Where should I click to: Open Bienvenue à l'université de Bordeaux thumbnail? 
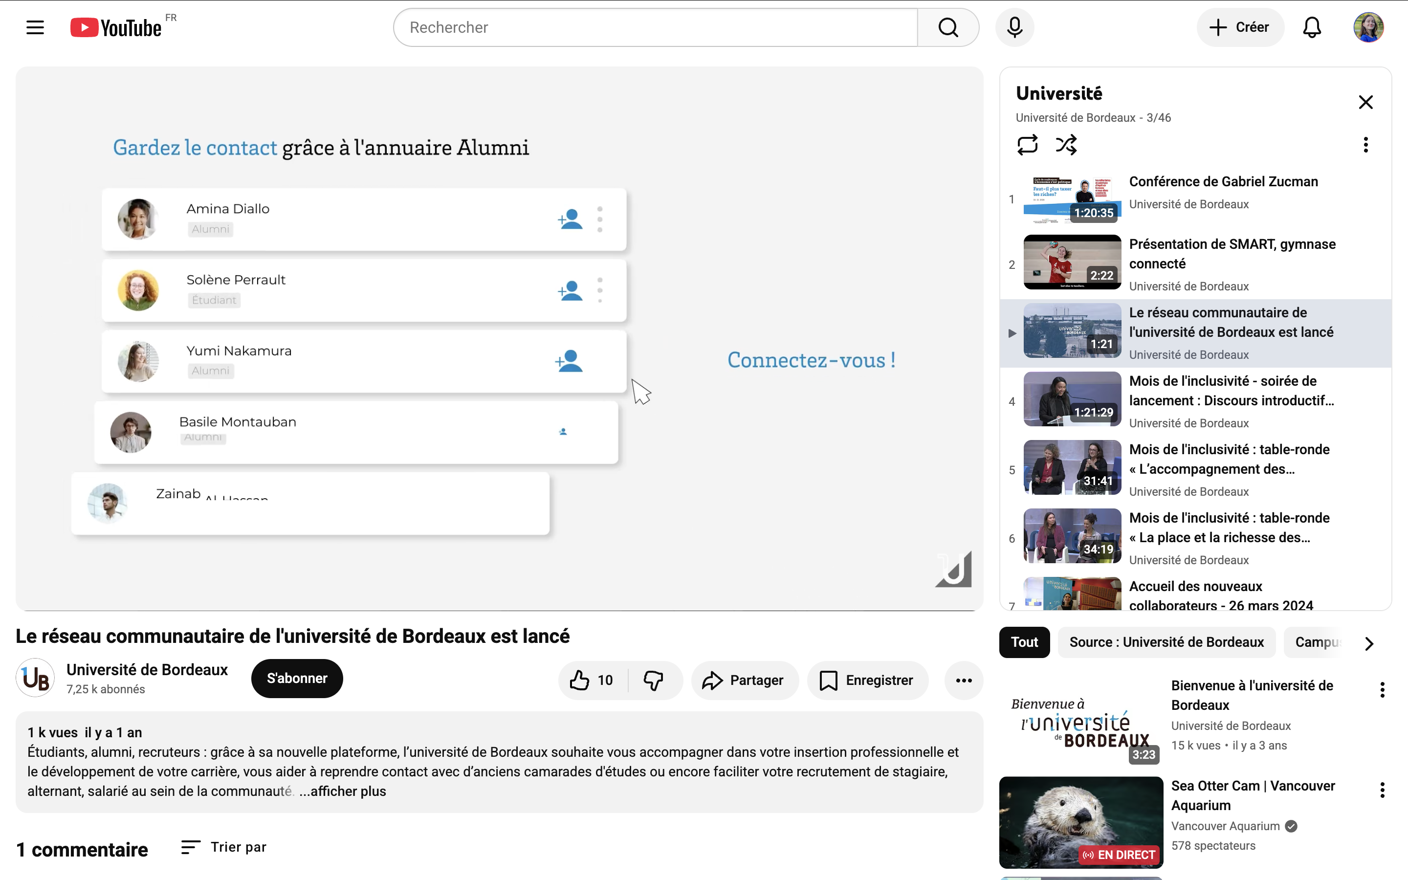(x=1081, y=722)
